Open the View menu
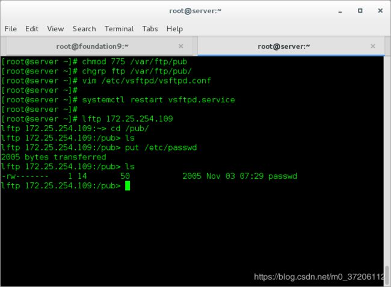The height and width of the screenshot is (287, 391). pos(55,29)
